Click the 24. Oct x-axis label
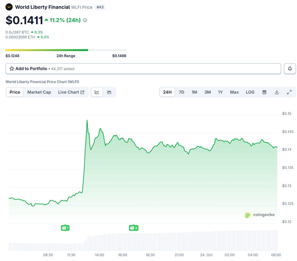Viewport: 297px width, 261px height. 206,255
